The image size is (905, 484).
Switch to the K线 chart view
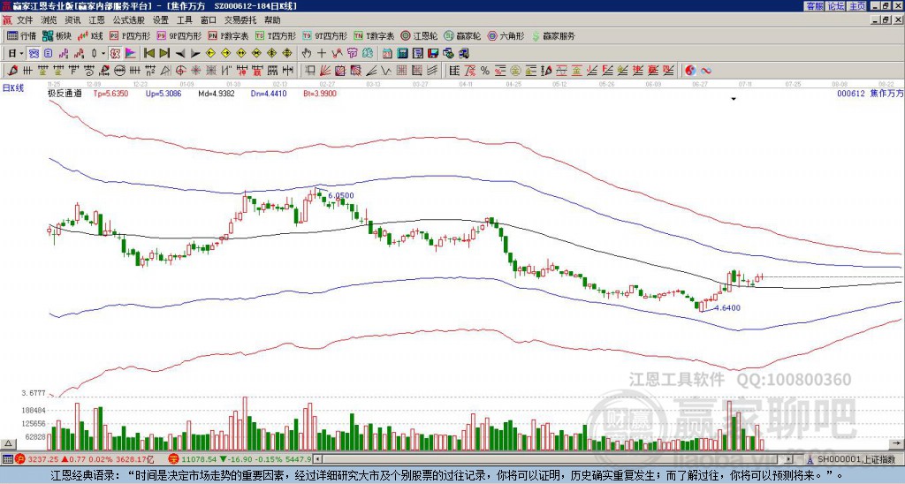coord(90,35)
